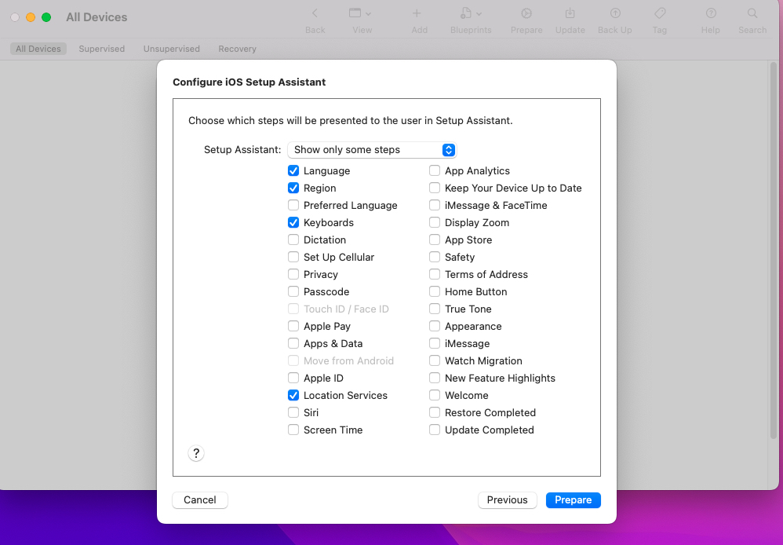
Task: Switch to the Unsupervised tab
Action: (171, 49)
